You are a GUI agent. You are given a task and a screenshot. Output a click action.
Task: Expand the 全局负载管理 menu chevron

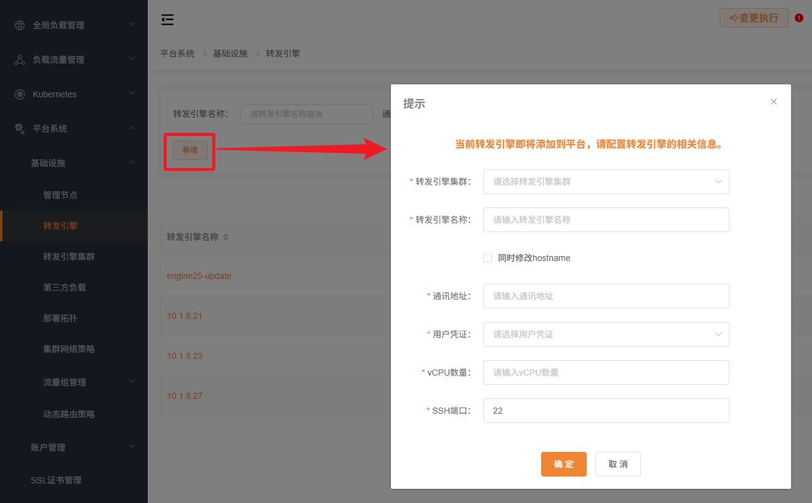pyautogui.click(x=132, y=25)
